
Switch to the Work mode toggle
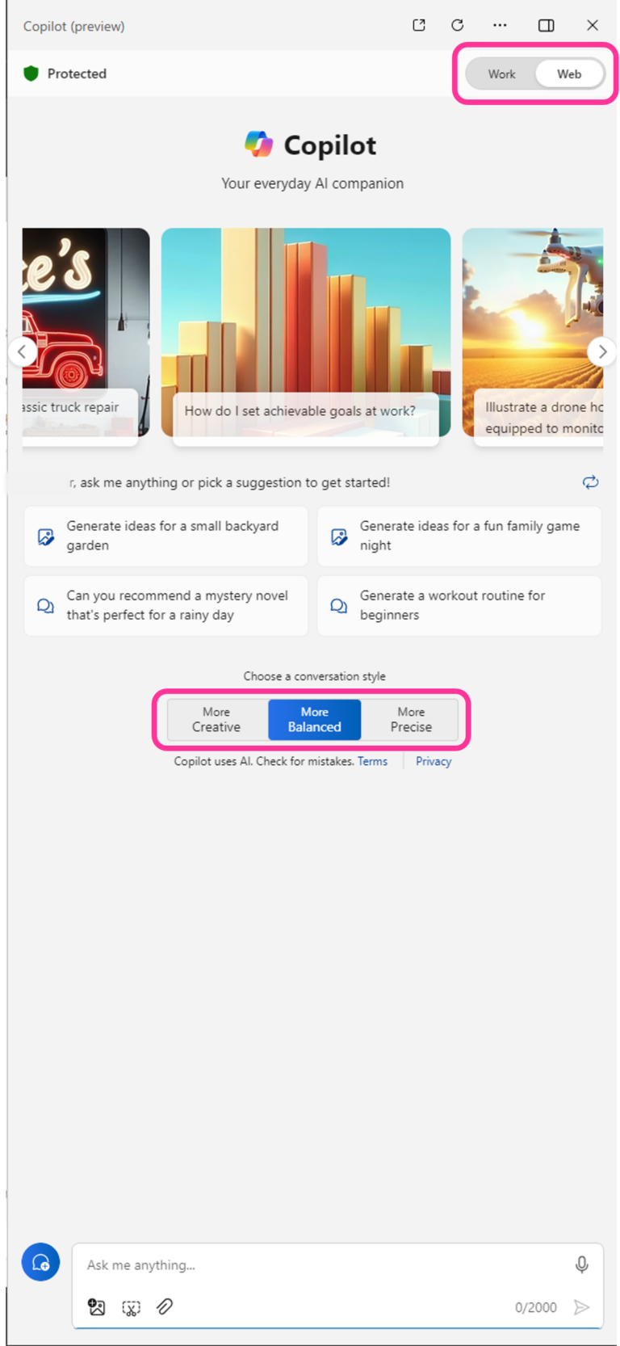501,74
